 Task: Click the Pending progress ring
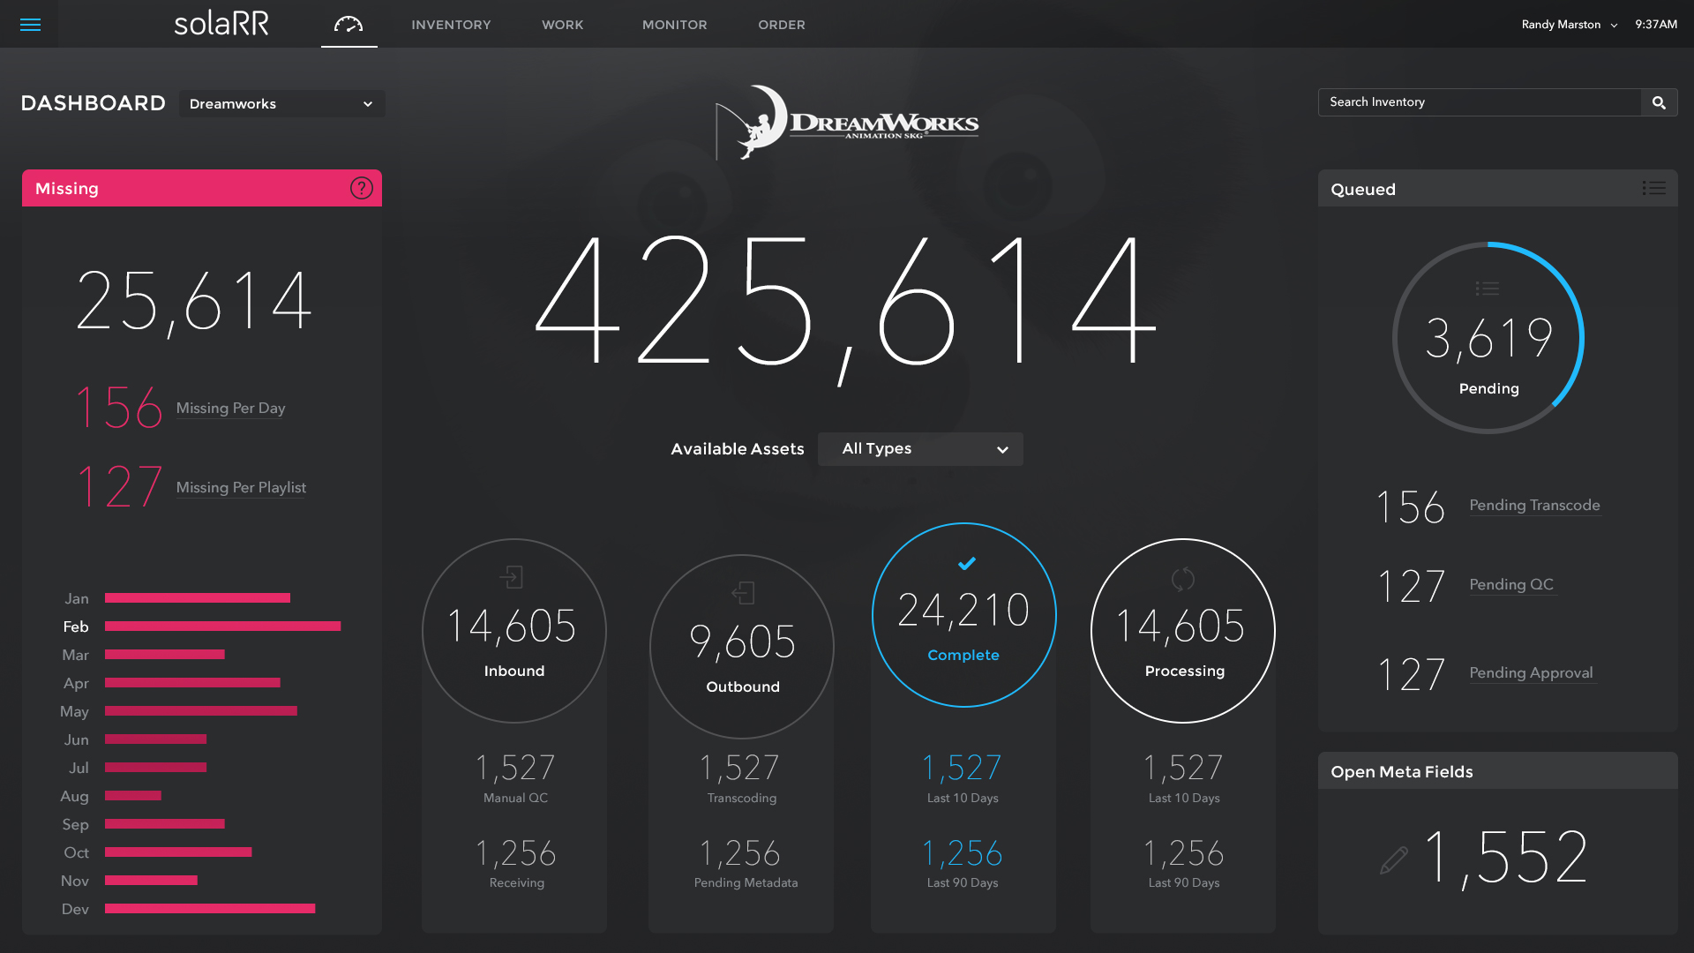point(1488,338)
